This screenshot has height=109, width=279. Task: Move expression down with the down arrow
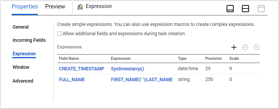tap(256, 47)
